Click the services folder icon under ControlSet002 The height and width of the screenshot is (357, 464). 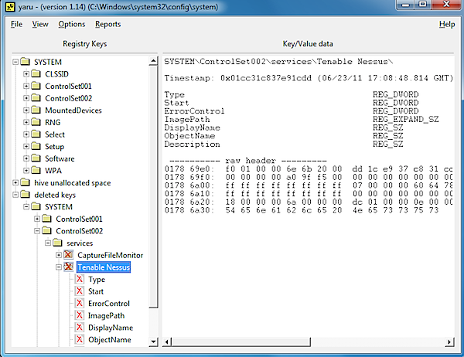pyautogui.click(x=58, y=243)
